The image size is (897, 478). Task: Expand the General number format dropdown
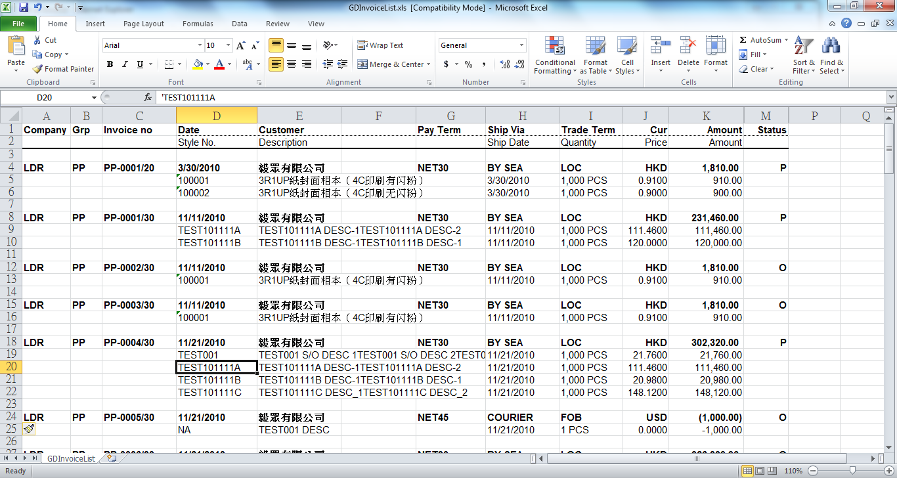[522, 45]
